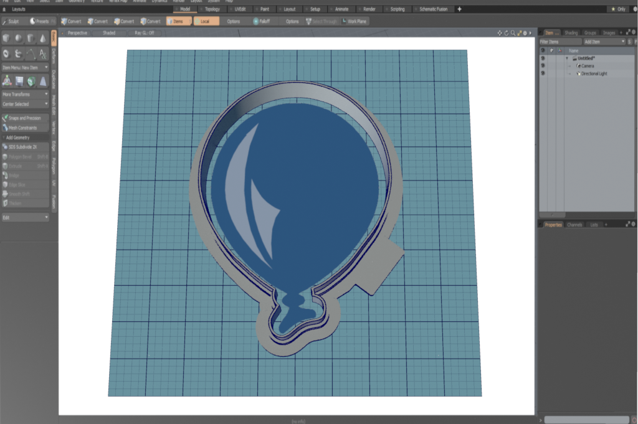Expand the More Transforms dropdown
This screenshot has height=424, width=638.
[25, 94]
